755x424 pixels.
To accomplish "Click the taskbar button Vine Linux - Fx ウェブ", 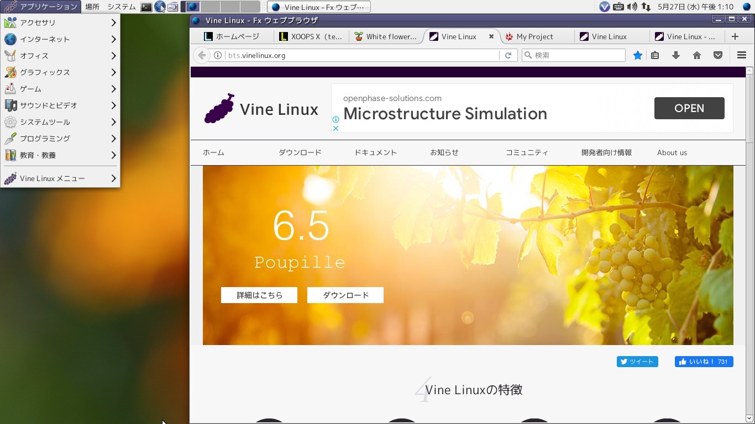I will [319, 7].
